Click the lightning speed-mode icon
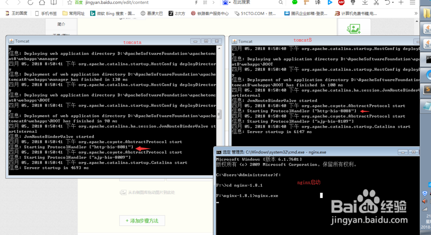This screenshot has height=235, width=431. [196, 3]
